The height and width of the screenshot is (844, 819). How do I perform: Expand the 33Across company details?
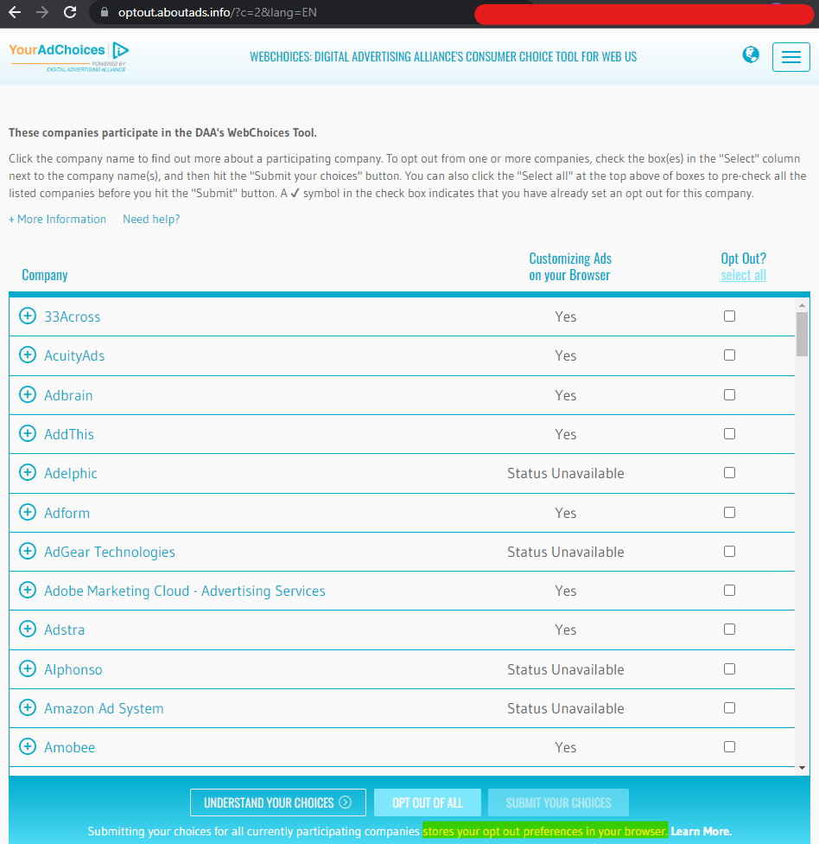tap(28, 316)
